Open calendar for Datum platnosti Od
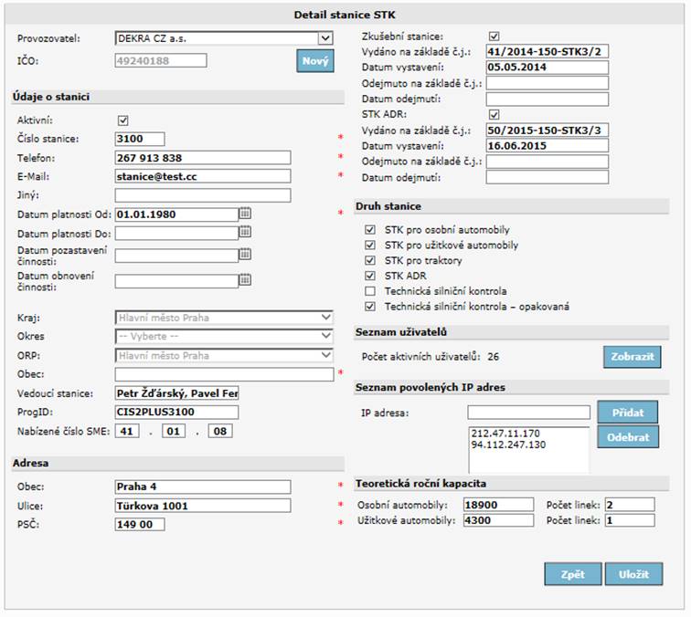The width and height of the screenshot is (691, 617). (x=245, y=214)
